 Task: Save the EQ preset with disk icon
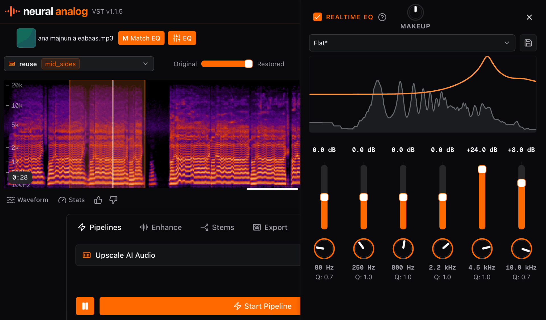tap(528, 43)
